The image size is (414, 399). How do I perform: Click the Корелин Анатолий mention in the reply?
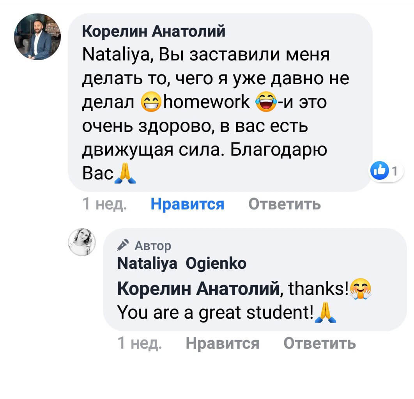[198, 289]
